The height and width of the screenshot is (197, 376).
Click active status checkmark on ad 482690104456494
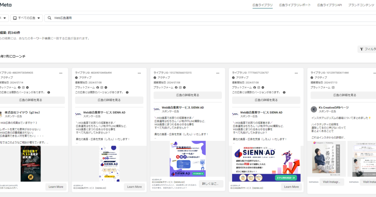coord(76,78)
